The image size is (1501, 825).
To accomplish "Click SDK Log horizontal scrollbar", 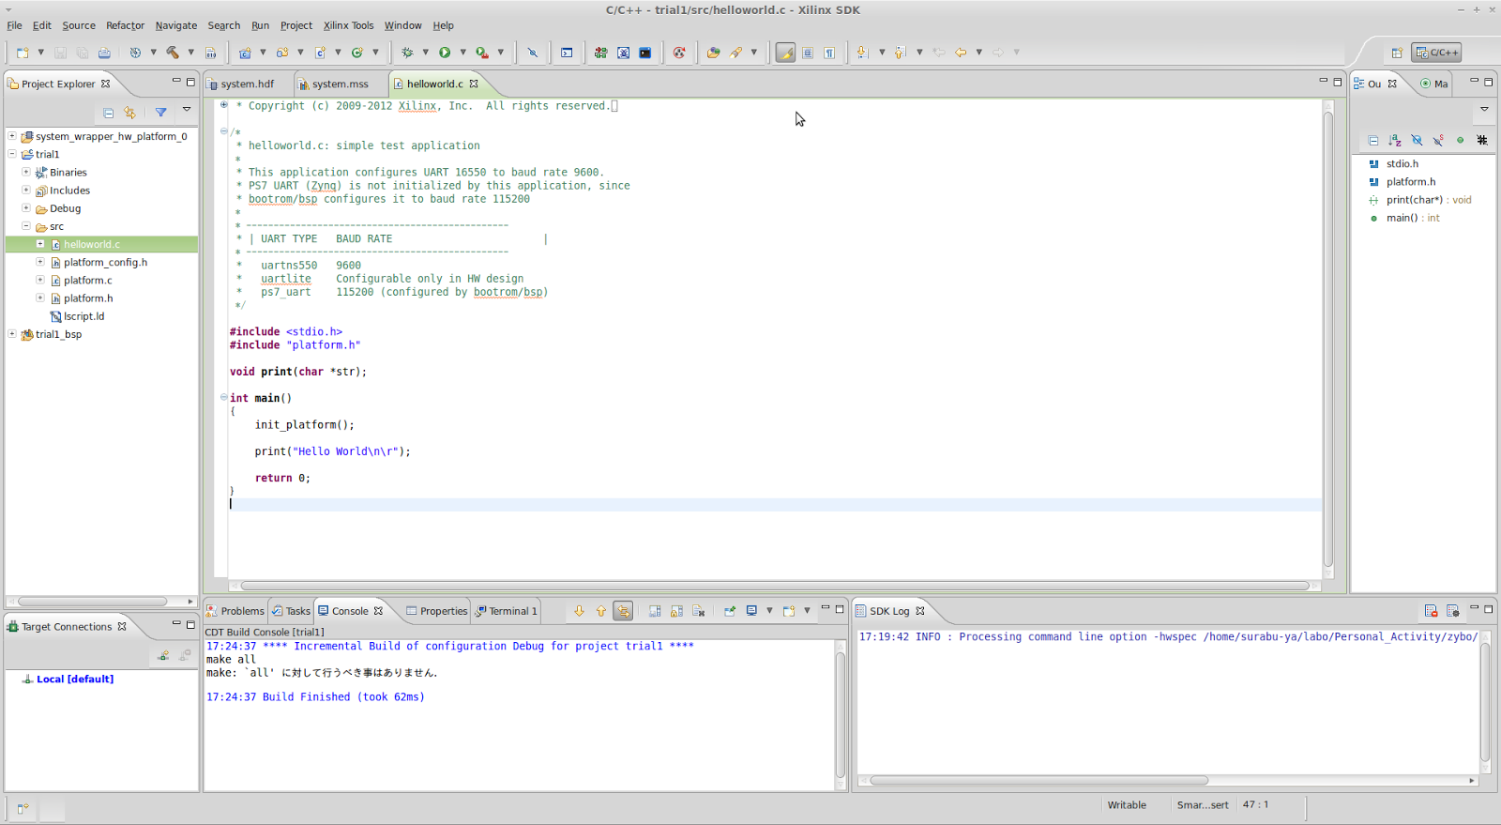I will (x=1039, y=781).
